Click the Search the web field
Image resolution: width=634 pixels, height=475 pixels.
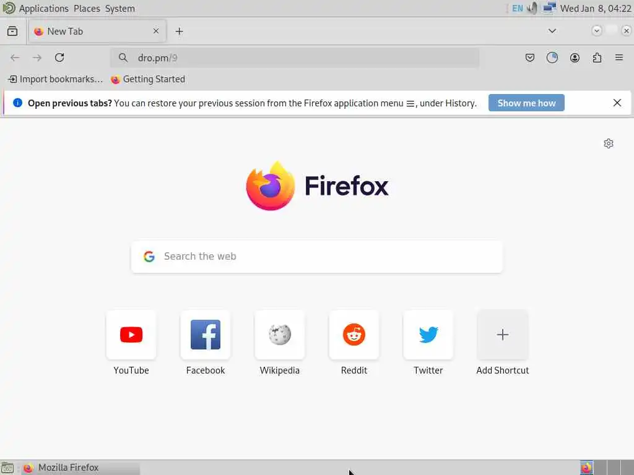[317, 257]
